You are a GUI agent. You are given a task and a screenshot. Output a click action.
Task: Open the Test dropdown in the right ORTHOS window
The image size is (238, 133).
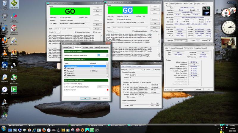[x=130, y=28]
